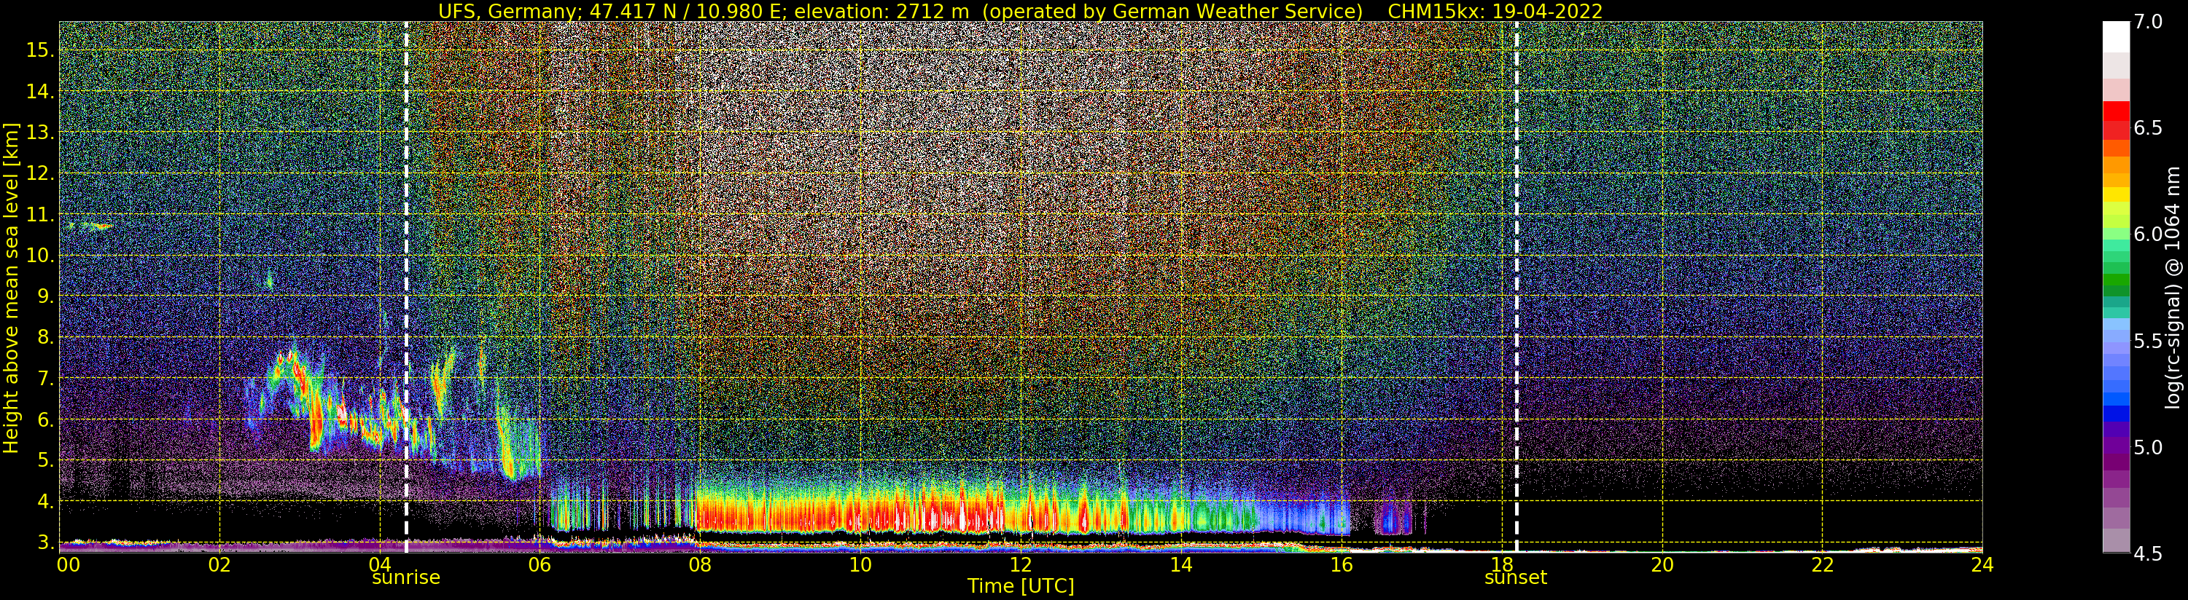The image size is (2188, 600).
Task: Click the height axis tick "3."
Action: point(45,542)
